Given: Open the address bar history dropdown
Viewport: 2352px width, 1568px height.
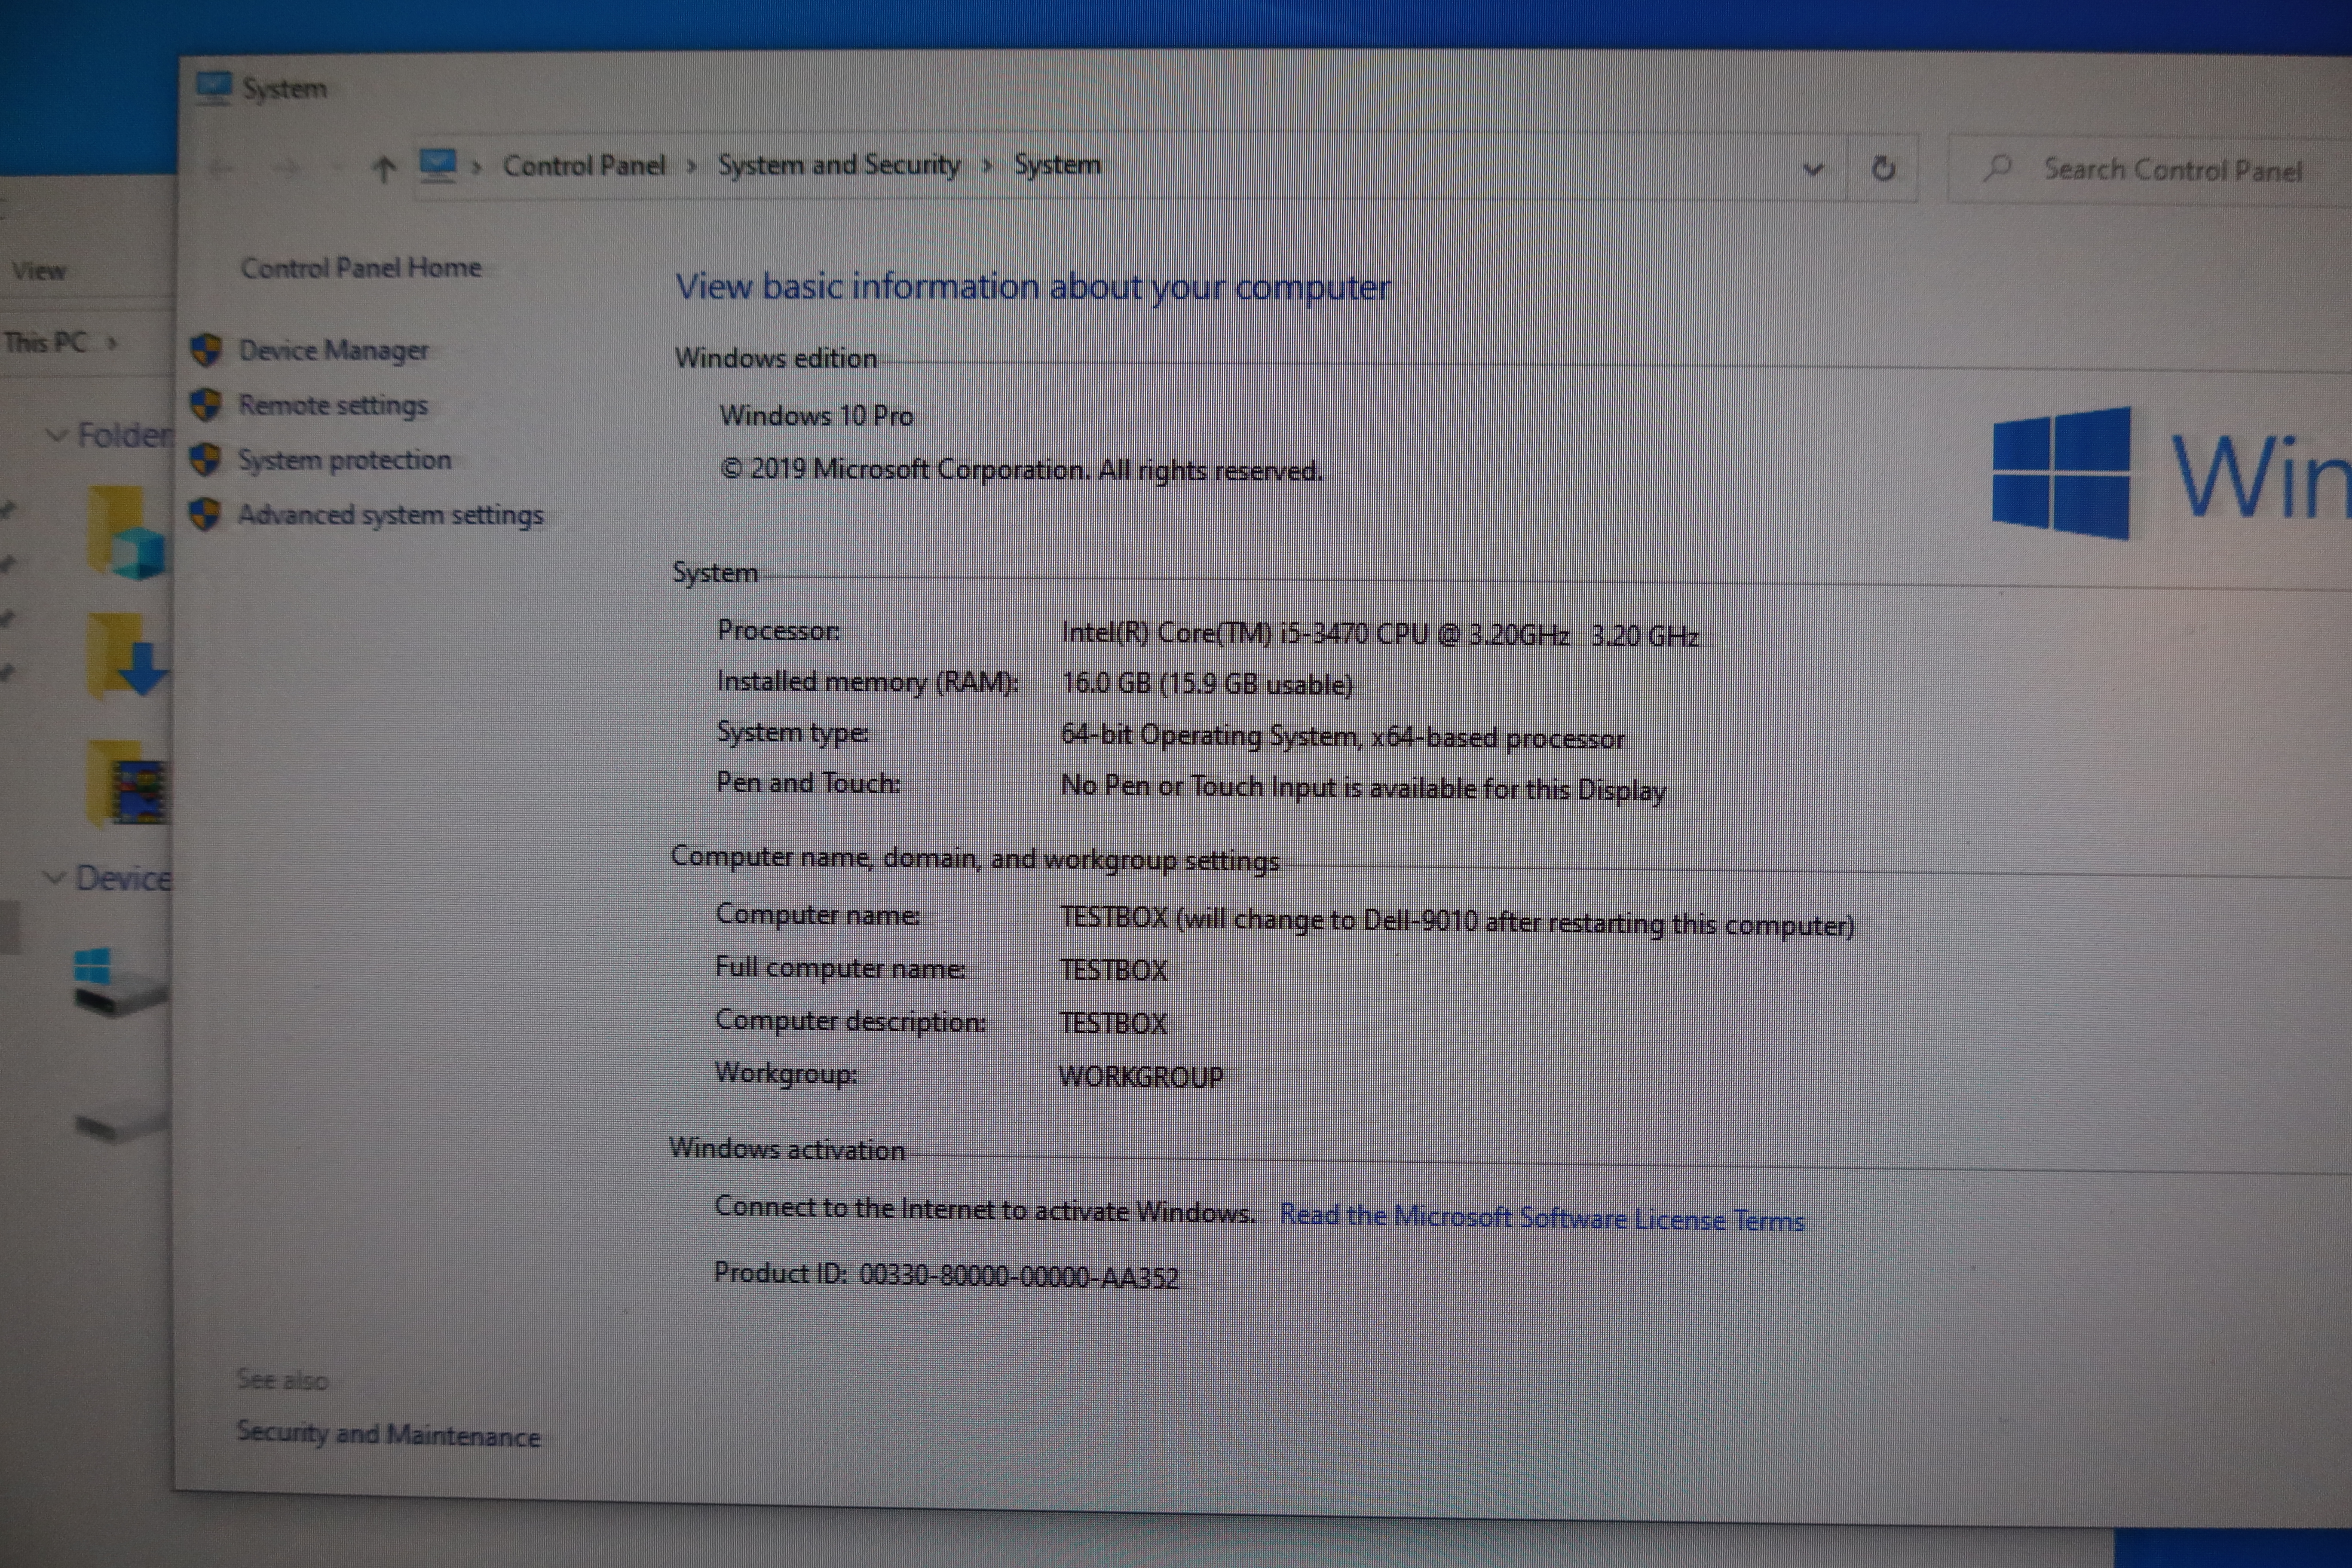Looking at the screenshot, I should pyautogui.click(x=1812, y=169).
